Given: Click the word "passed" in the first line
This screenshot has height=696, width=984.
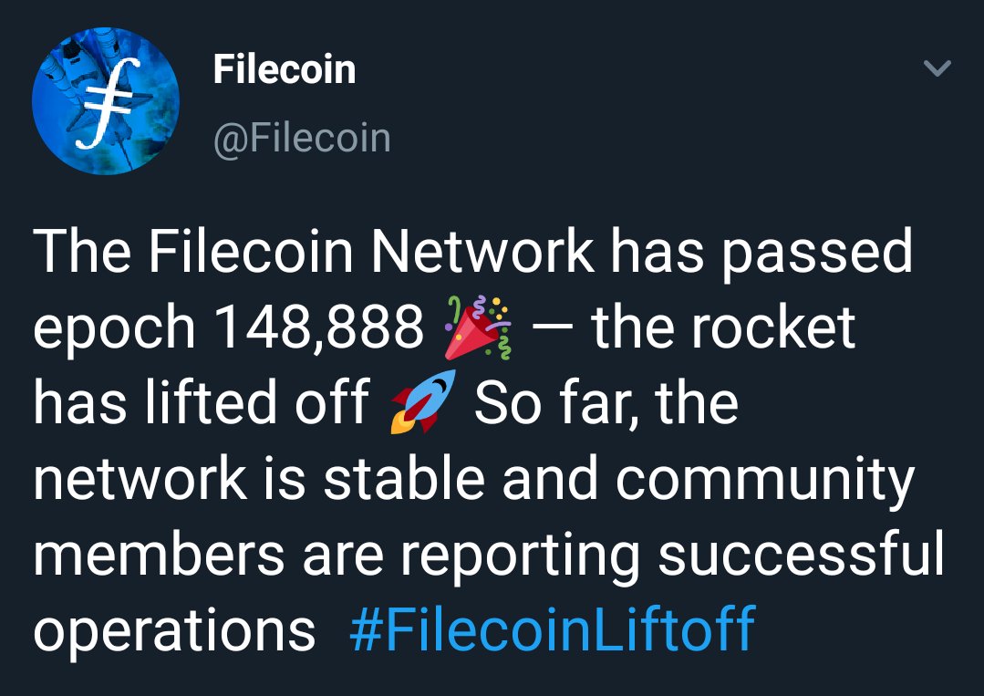Looking at the screenshot, I should (816, 254).
